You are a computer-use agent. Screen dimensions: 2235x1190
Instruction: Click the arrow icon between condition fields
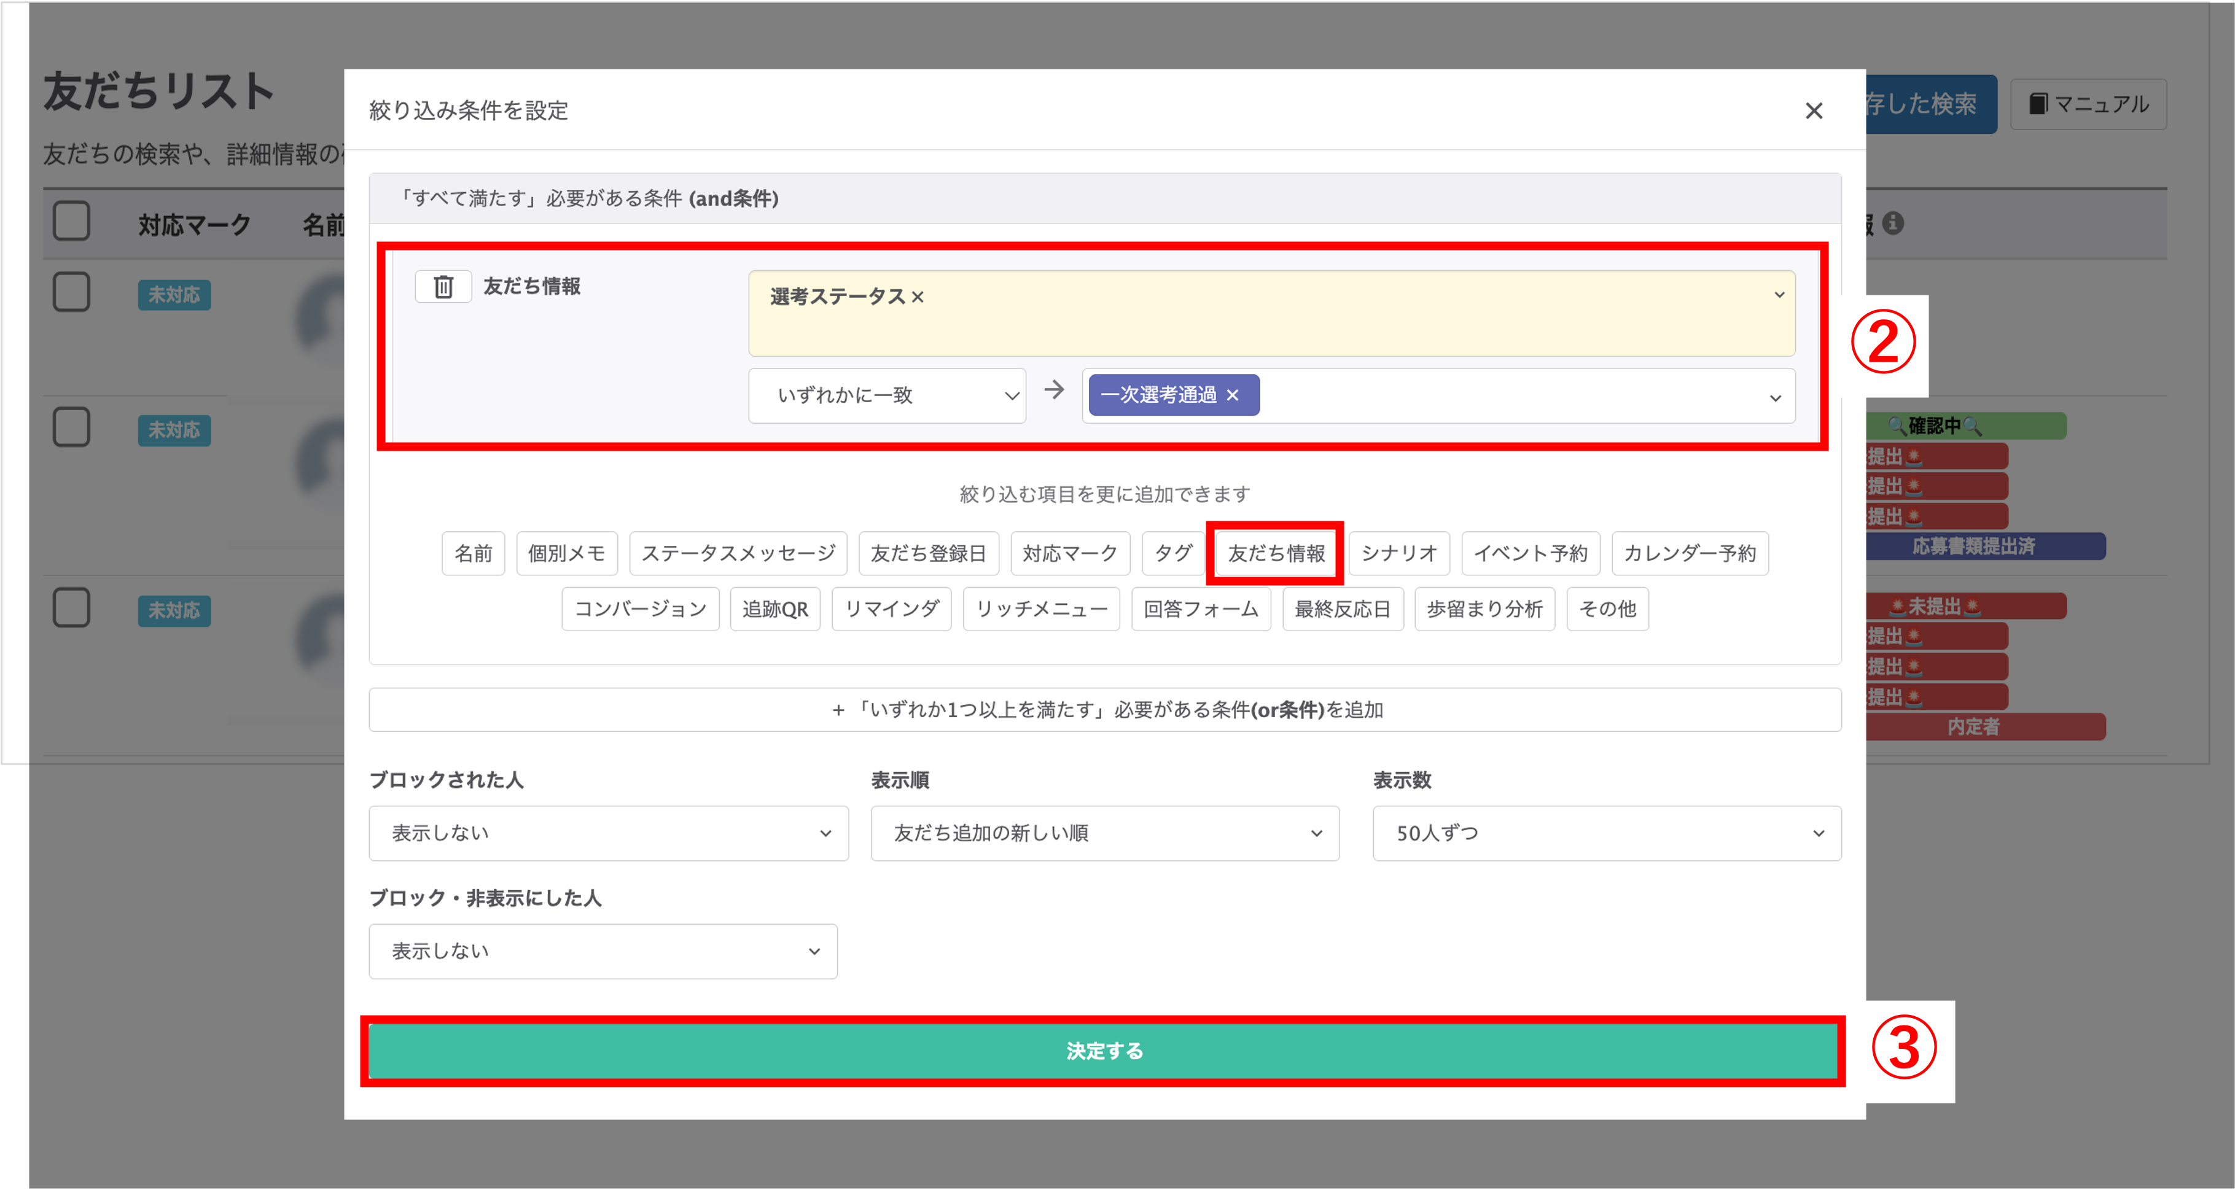[1054, 391]
